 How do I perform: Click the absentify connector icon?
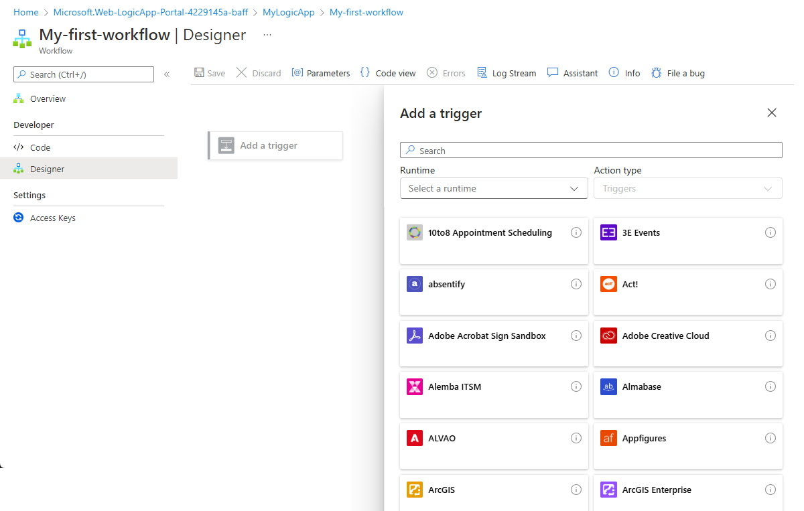point(415,284)
